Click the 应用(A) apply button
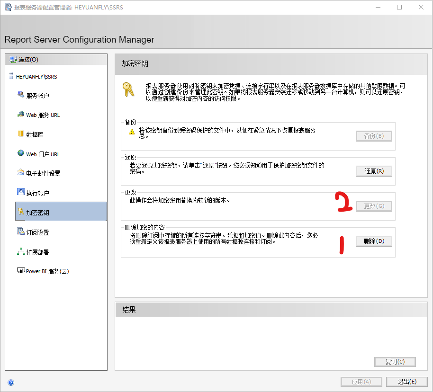This screenshot has height=392, width=433. (361, 382)
